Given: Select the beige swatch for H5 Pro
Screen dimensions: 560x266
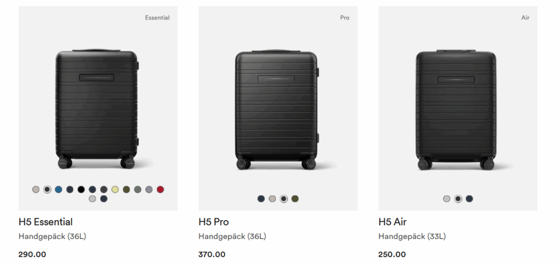Looking at the screenshot, I should (272, 198).
